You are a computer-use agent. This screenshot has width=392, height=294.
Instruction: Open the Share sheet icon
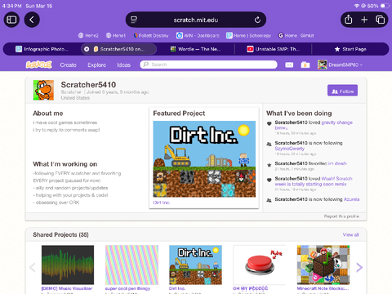click(x=348, y=20)
